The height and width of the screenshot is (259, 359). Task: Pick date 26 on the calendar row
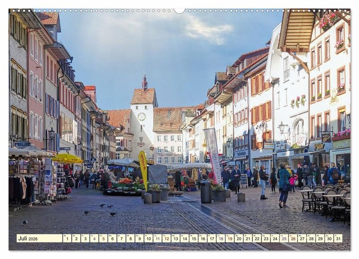tap(293, 238)
